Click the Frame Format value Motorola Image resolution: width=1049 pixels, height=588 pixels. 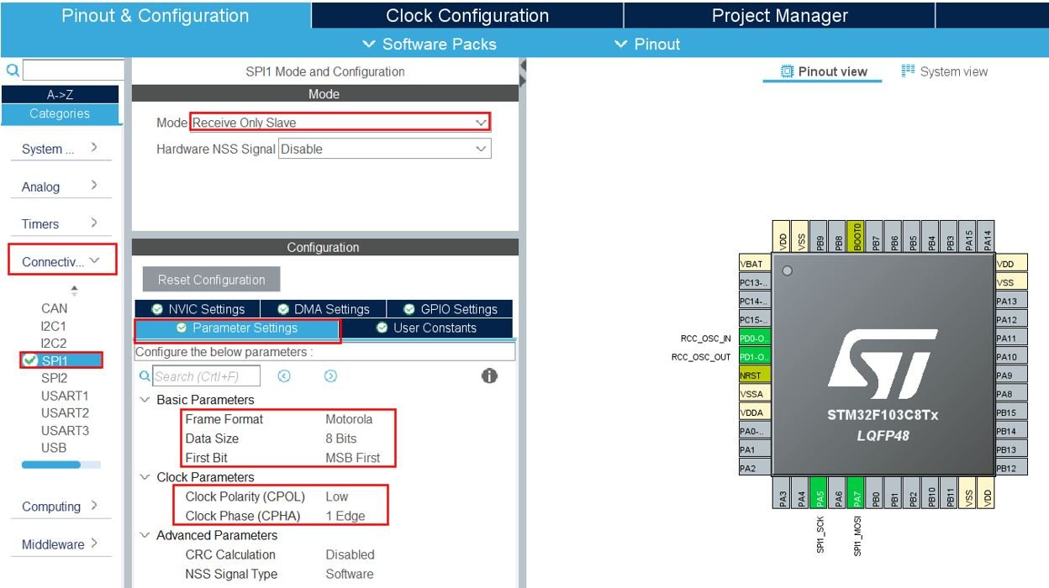pyautogui.click(x=349, y=419)
